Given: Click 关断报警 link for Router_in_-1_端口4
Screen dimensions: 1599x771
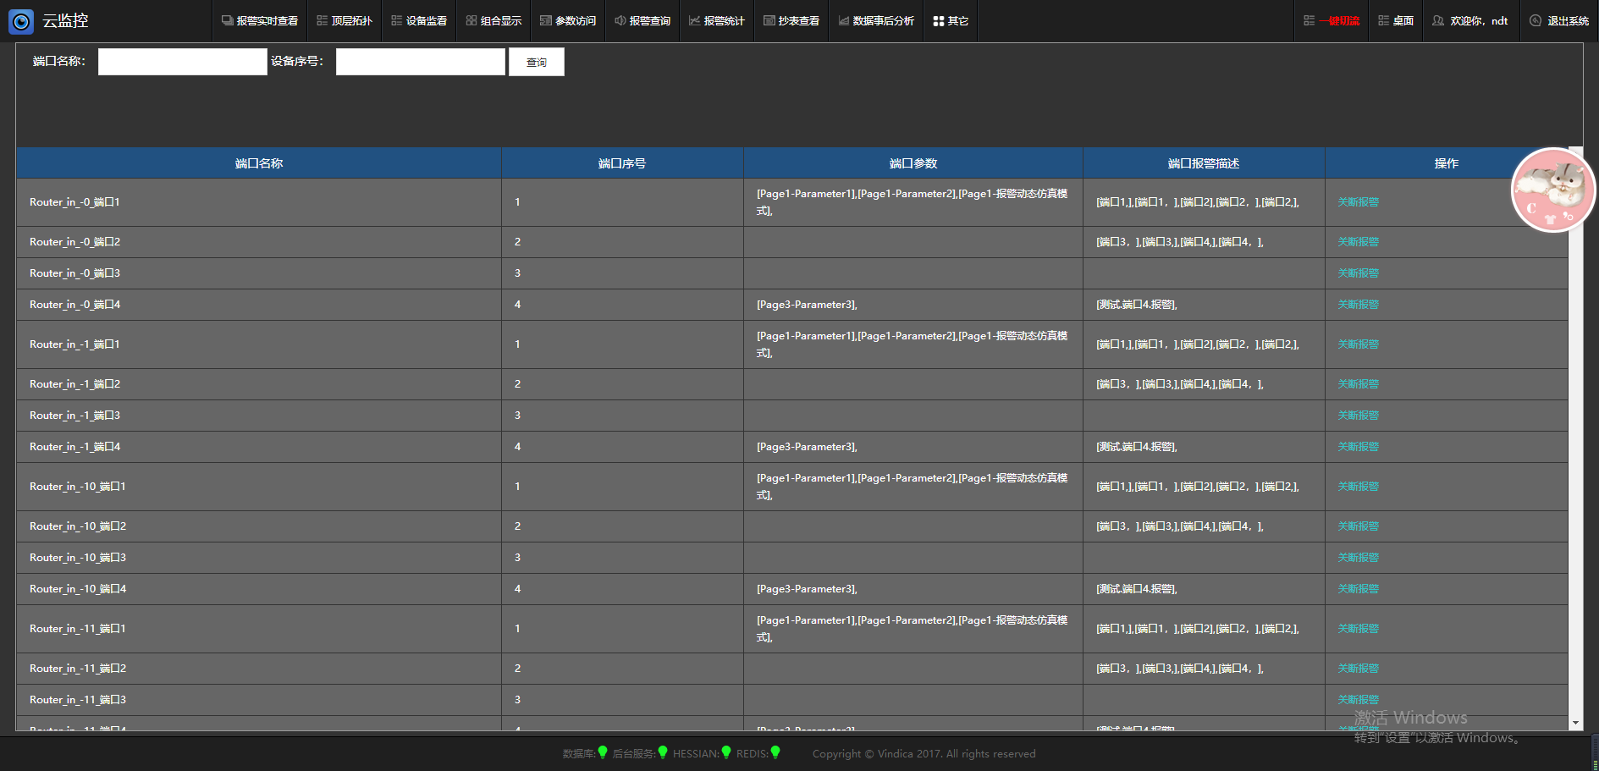Looking at the screenshot, I should click(x=1358, y=447).
